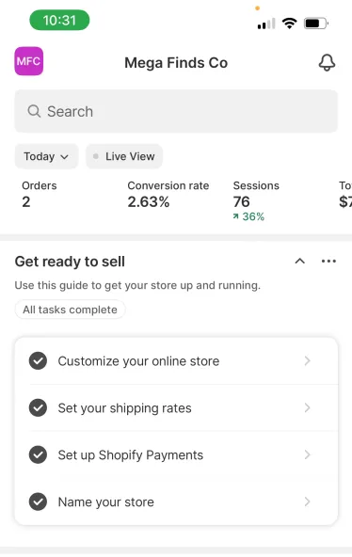The height and width of the screenshot is (557, 352).
Task: Toggle checkmark for Set up Shopify Payments
Action: click(38, 454)
